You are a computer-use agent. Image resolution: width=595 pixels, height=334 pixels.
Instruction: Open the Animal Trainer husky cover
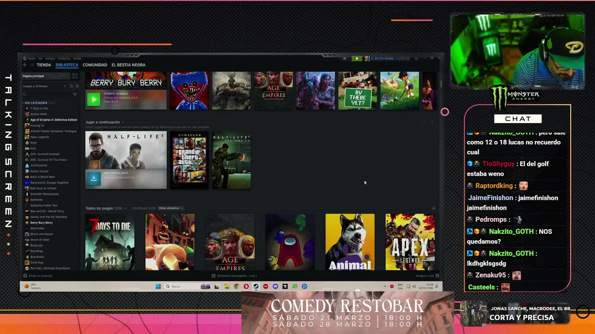click(350, 242)
